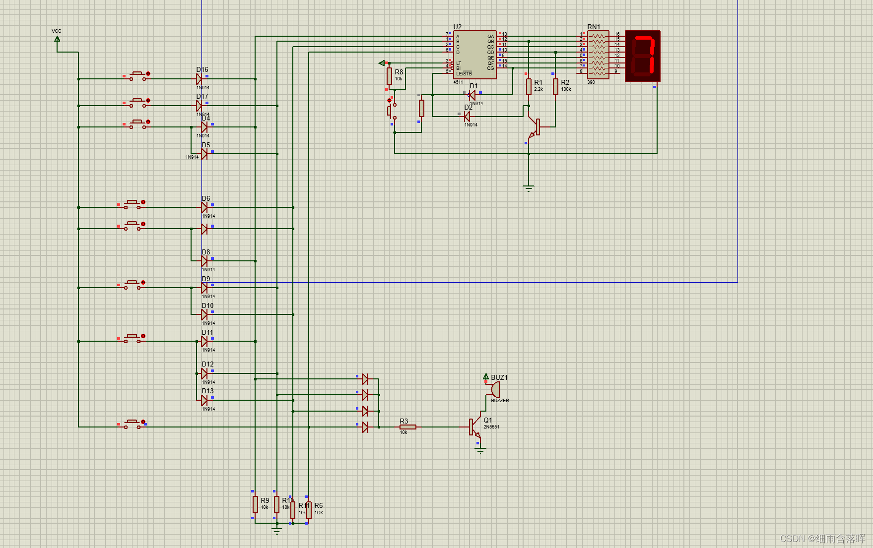Select pull-down resistor R6
873x548 pixels.
pyautogui.click(x=309, y=510)
